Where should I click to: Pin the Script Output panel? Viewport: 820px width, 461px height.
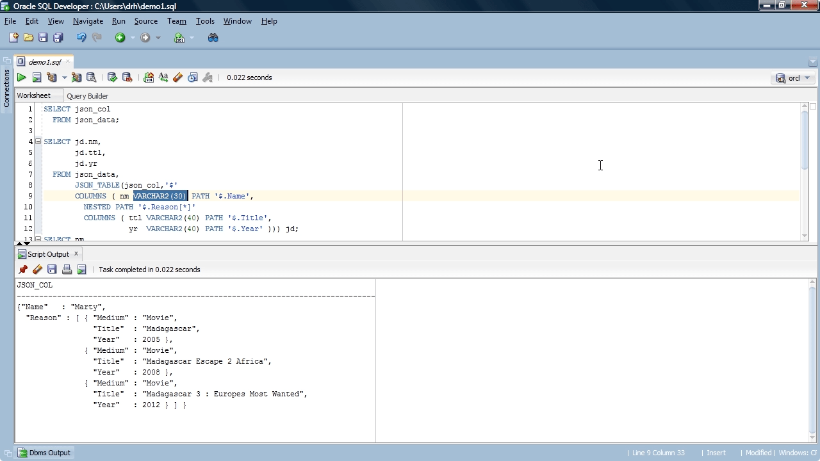point(23,269)
